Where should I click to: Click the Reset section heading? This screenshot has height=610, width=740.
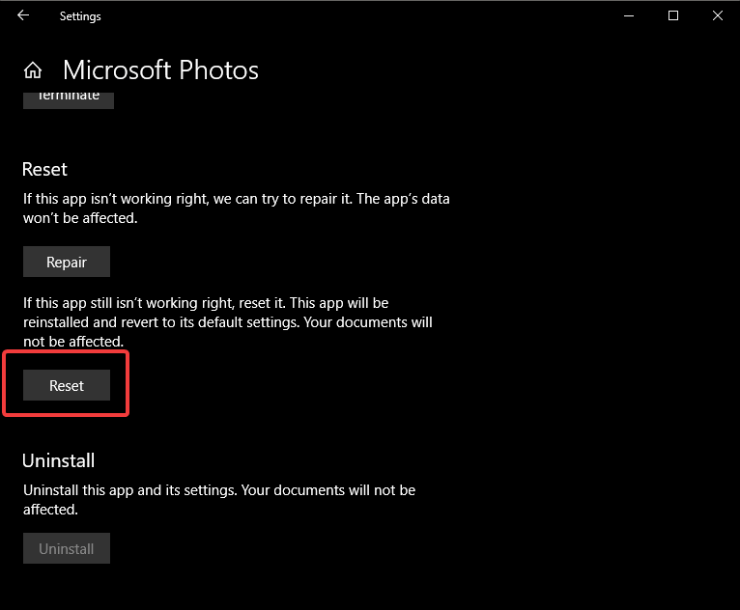click(44, 169)
